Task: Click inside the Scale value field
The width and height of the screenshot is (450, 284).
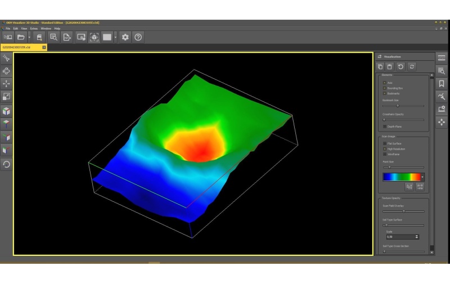Action: tap(400, 237)
